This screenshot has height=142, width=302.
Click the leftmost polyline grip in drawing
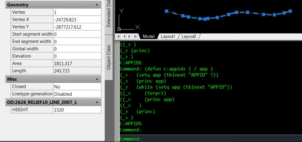click(x=166, y=11)
